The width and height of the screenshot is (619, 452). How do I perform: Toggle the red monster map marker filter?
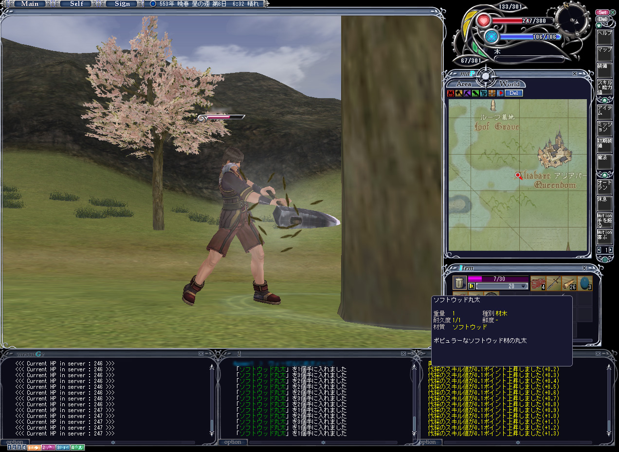tap(451, 93)
